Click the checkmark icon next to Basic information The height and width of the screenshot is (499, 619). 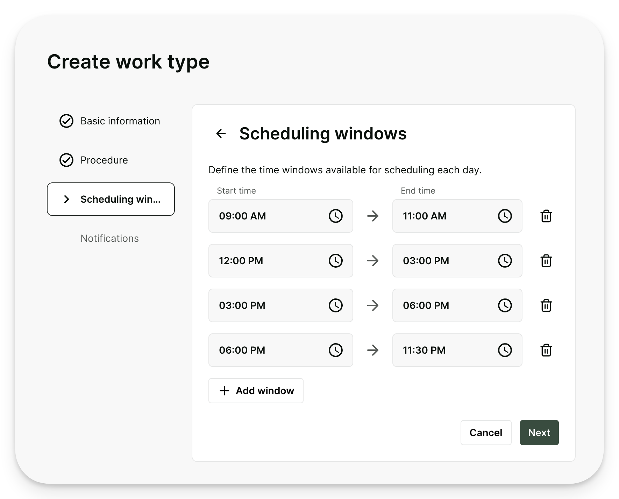tap(66, 121)
